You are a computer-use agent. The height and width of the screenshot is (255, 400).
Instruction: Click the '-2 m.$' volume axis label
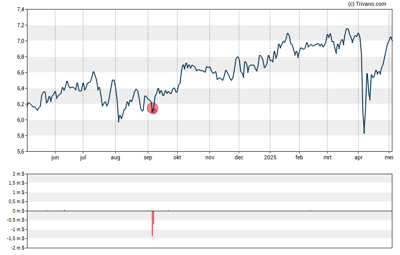(18, 248)
